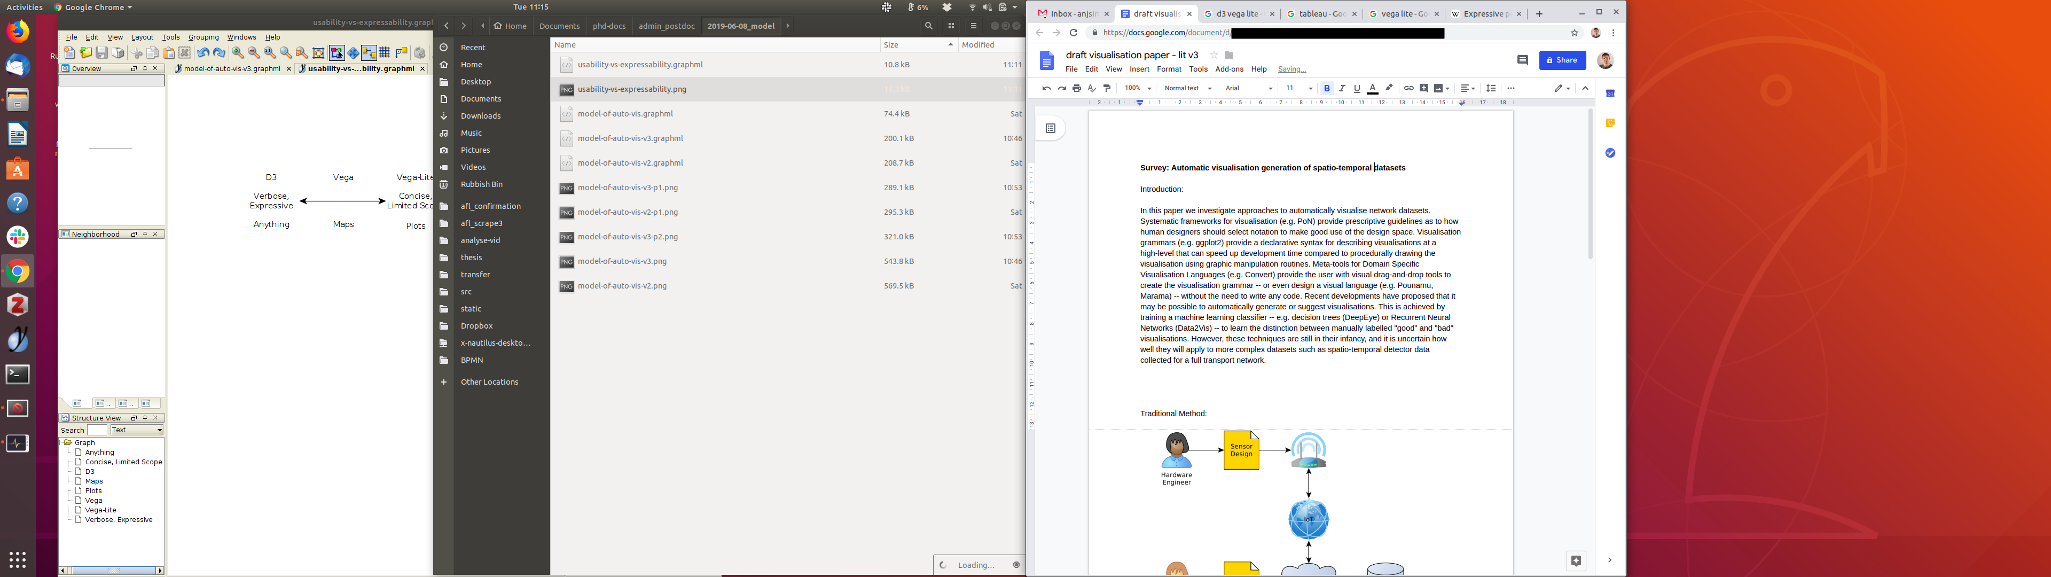Viewport: 2051px width, 577px height.
Task: Click highlight color pen in Docs toolbar
Action: point(1389,89)
